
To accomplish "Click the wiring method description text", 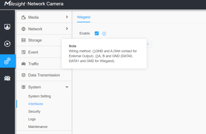I will [103, 56].
